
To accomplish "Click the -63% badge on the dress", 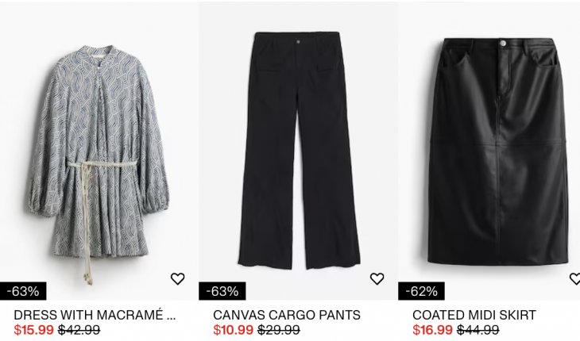I will click(x=23, y=291).
